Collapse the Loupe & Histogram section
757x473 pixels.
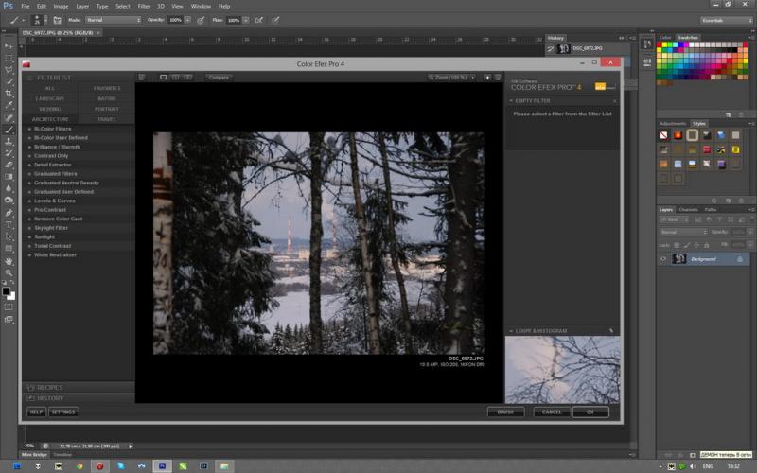(x=511, y=331)
